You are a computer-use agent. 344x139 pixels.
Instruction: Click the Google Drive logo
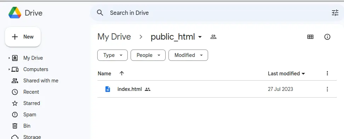[15, 13]
